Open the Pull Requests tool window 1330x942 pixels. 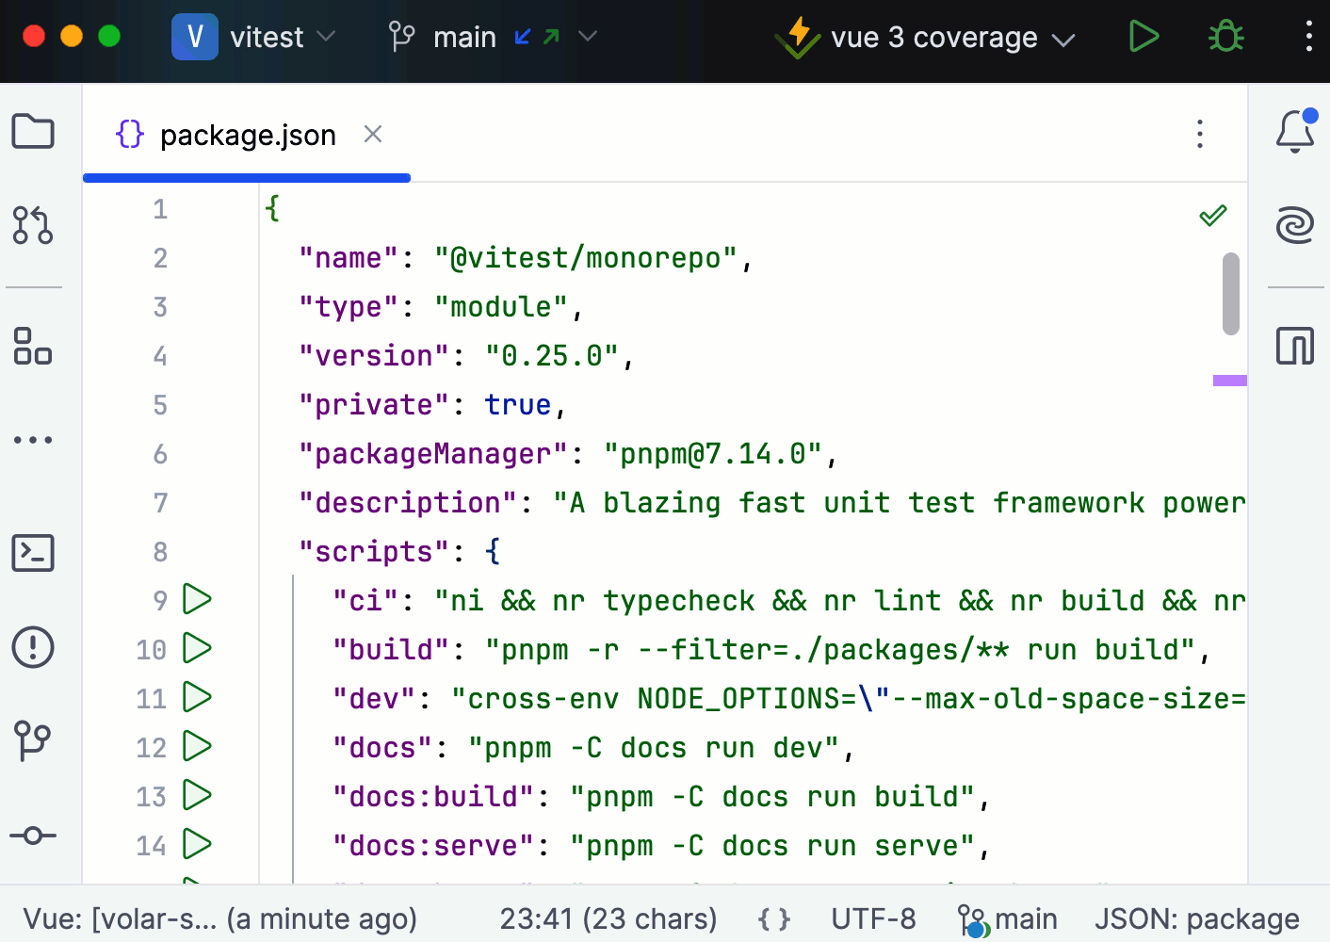point(33,226)
